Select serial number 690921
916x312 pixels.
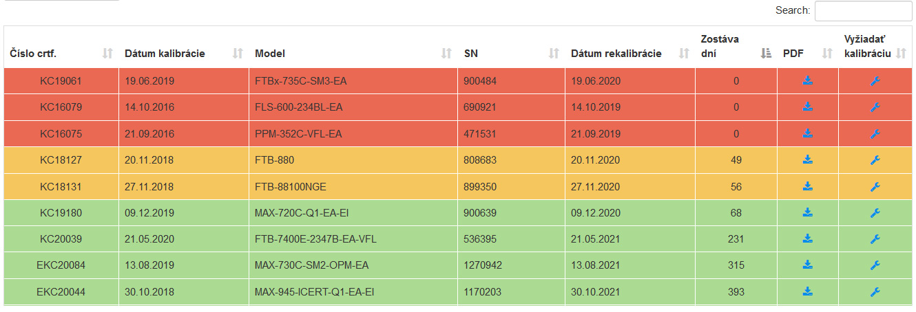480,107
